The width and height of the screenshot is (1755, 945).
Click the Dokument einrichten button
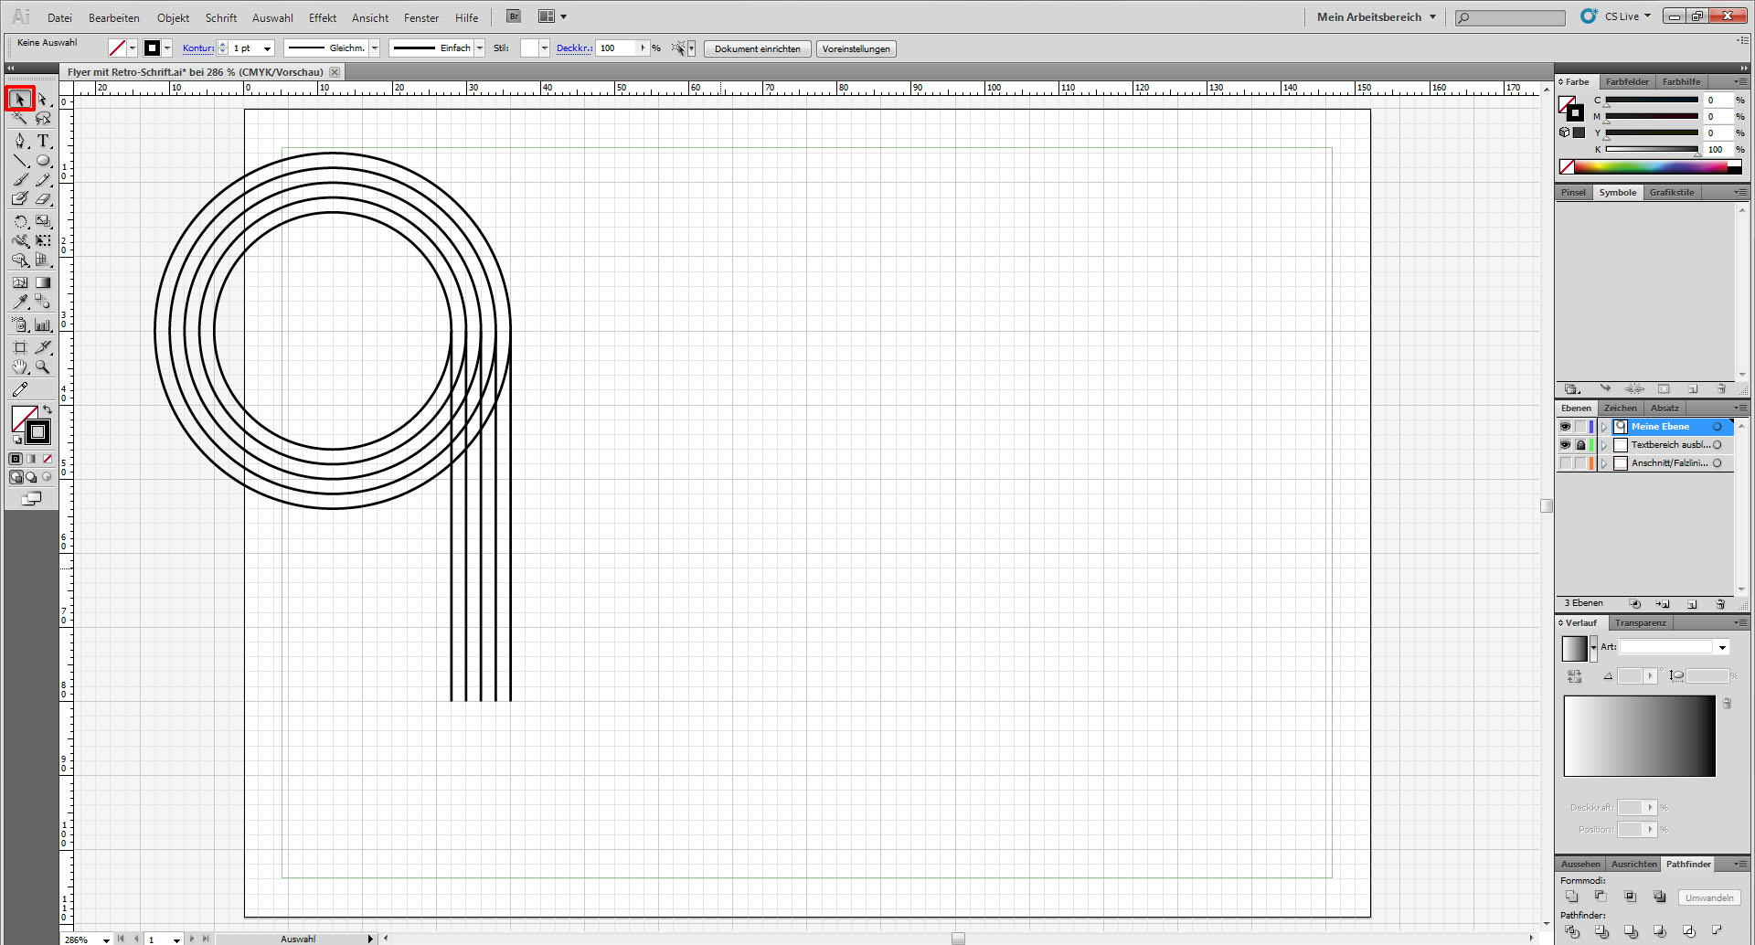pos(757,48)
